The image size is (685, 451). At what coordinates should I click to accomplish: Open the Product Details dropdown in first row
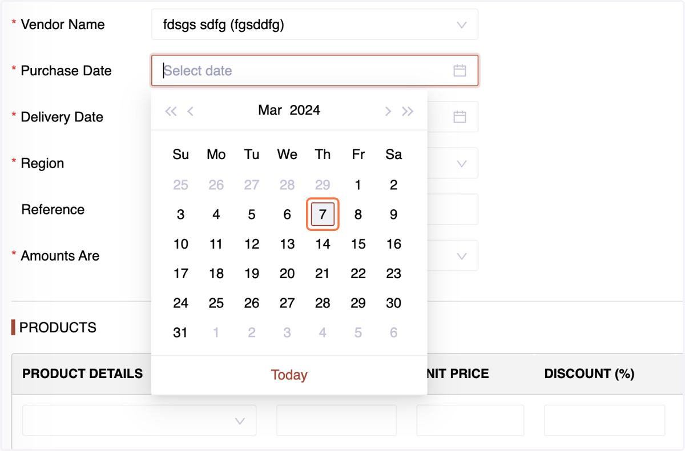[139, 421]
